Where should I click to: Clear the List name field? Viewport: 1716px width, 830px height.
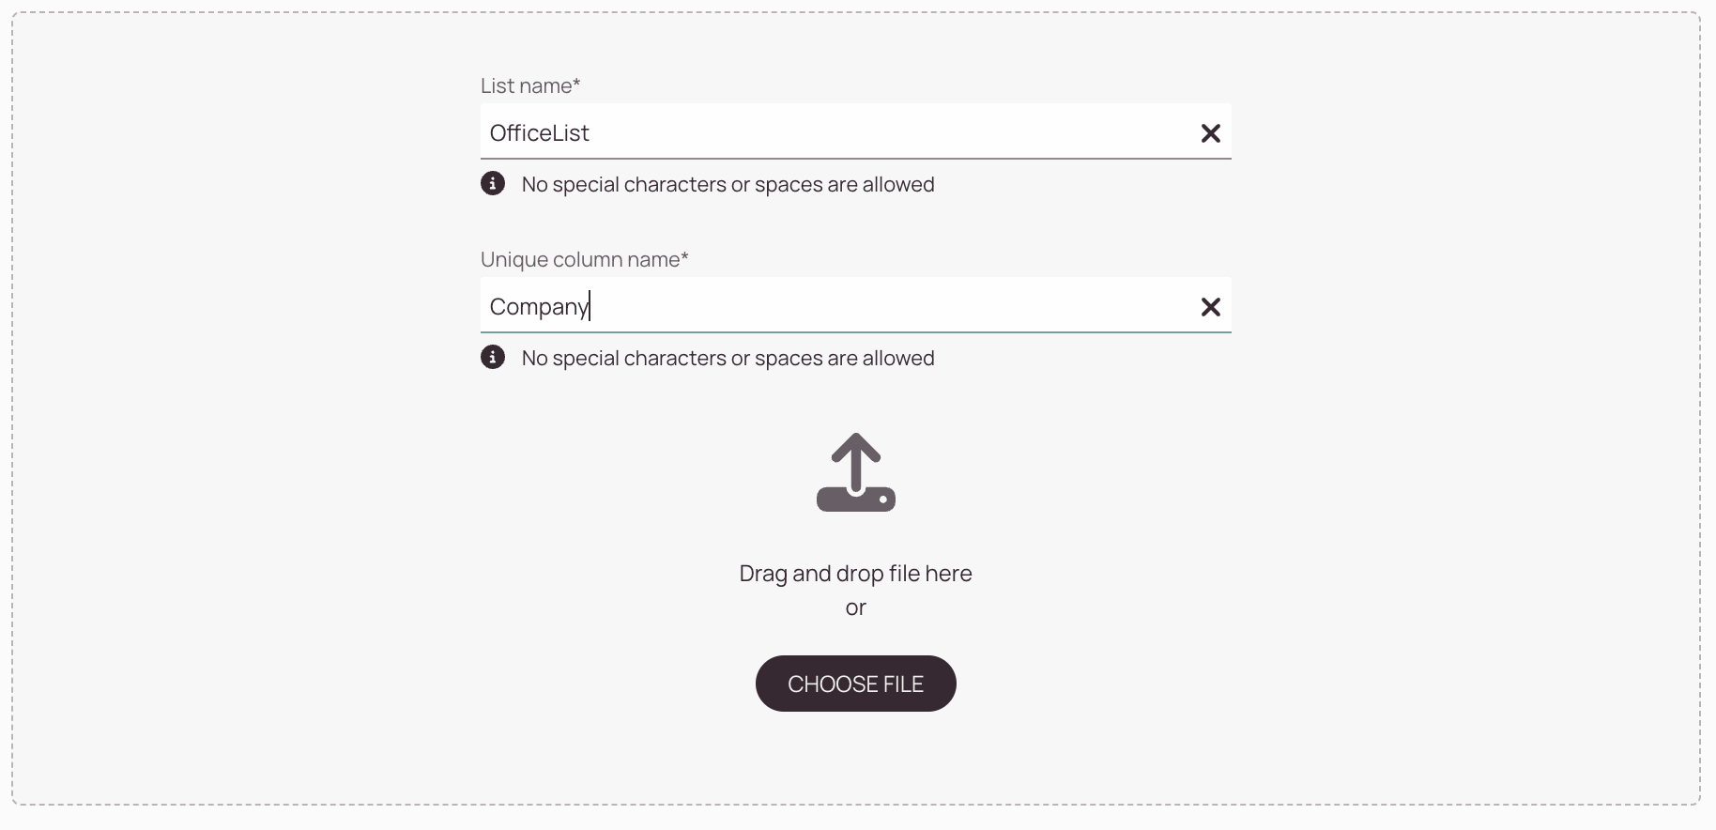[1210, 133]
